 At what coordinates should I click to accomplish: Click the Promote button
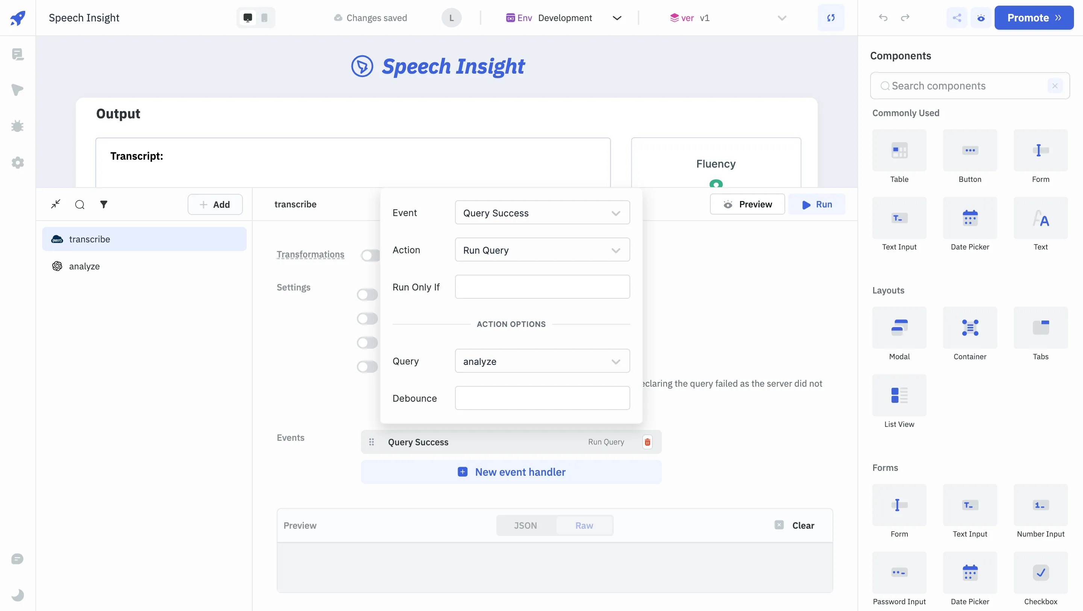tap(1034, 18)
